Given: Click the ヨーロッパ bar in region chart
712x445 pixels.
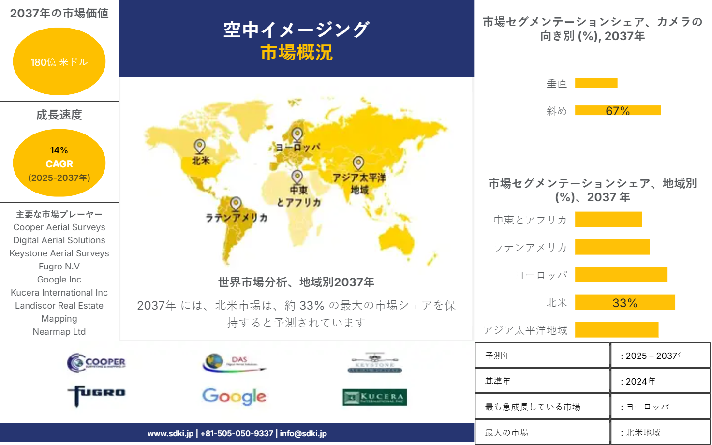Looking at the screenshot, I should [x=621, y=274].
